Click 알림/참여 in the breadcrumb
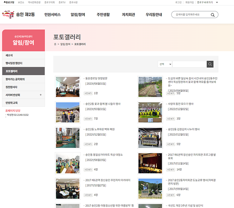The height and width of the screenshot is (208, 234). 65,44
